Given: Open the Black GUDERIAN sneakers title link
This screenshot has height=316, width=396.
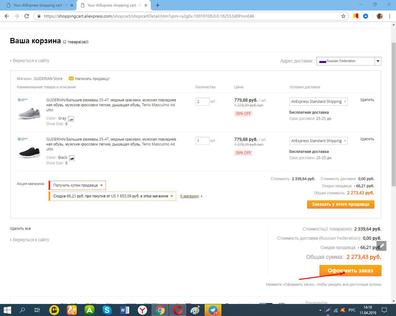Looking at the screenshot, I should (x=111, y=144).
